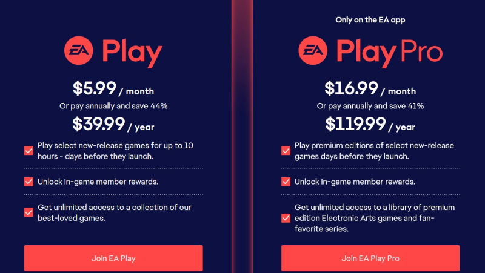Click 'Unlock in-game member rewards' text under EA Play Pro
Screen dimensions: 485x273
(x=355, y=182)
